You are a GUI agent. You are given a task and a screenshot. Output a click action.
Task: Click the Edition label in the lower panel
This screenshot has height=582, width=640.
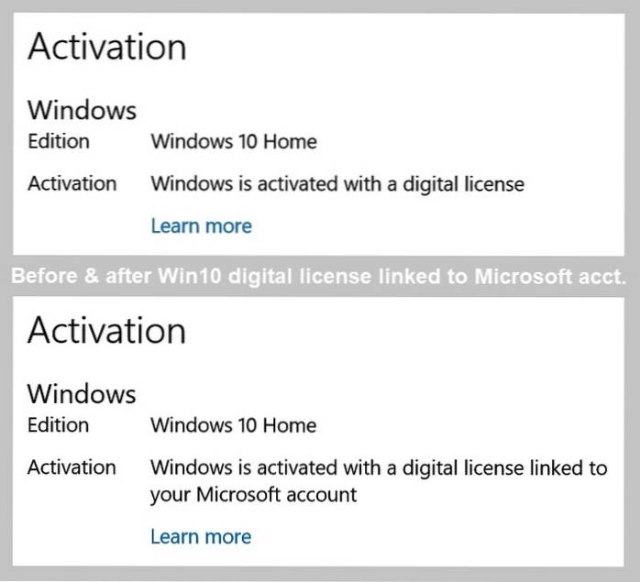pyautogui.click(x=59, y=425)
